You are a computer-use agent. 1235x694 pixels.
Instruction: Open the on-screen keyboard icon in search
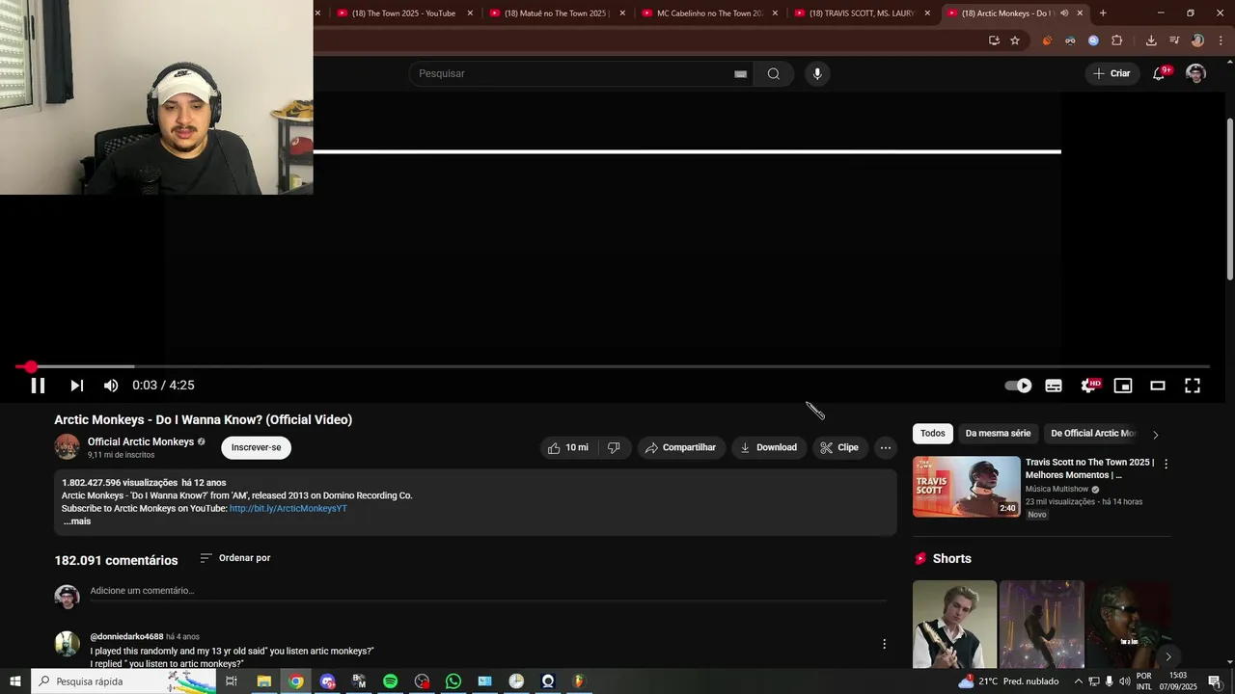[740, 73]
